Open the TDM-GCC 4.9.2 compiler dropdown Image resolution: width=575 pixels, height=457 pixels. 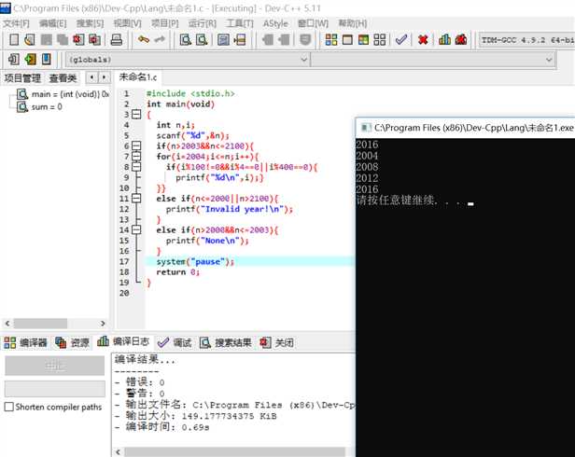tap(527, 39)
